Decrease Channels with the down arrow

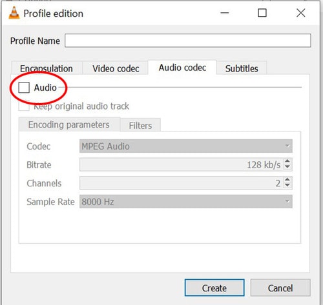(287, 186)
